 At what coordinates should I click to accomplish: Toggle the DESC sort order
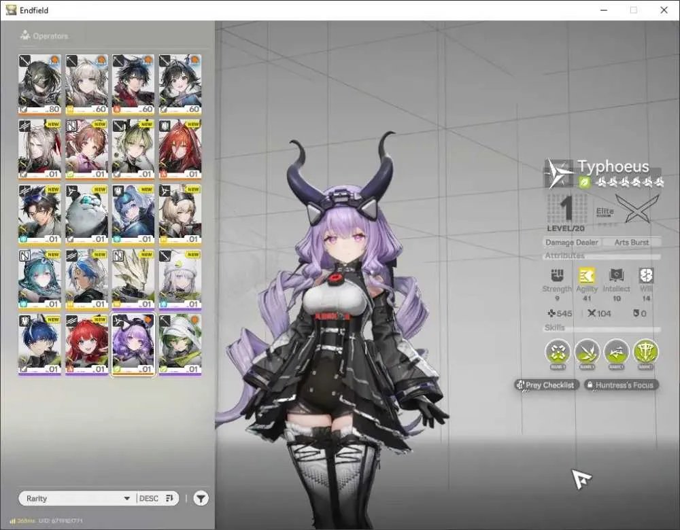[156, 498]
